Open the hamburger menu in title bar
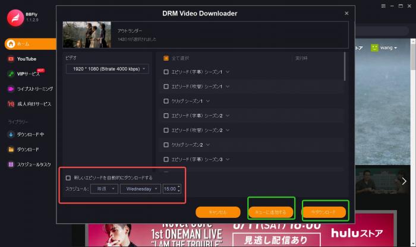 [x=383, y=6]
